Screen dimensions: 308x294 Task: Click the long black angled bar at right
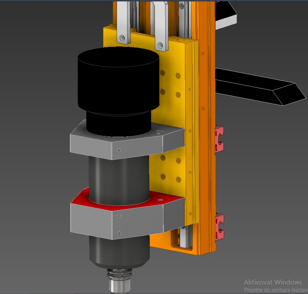coord(259,87)
